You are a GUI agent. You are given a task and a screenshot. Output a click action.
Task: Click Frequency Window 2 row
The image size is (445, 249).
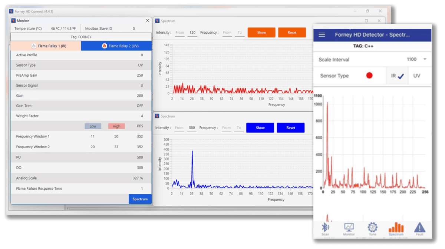(81, 147)
